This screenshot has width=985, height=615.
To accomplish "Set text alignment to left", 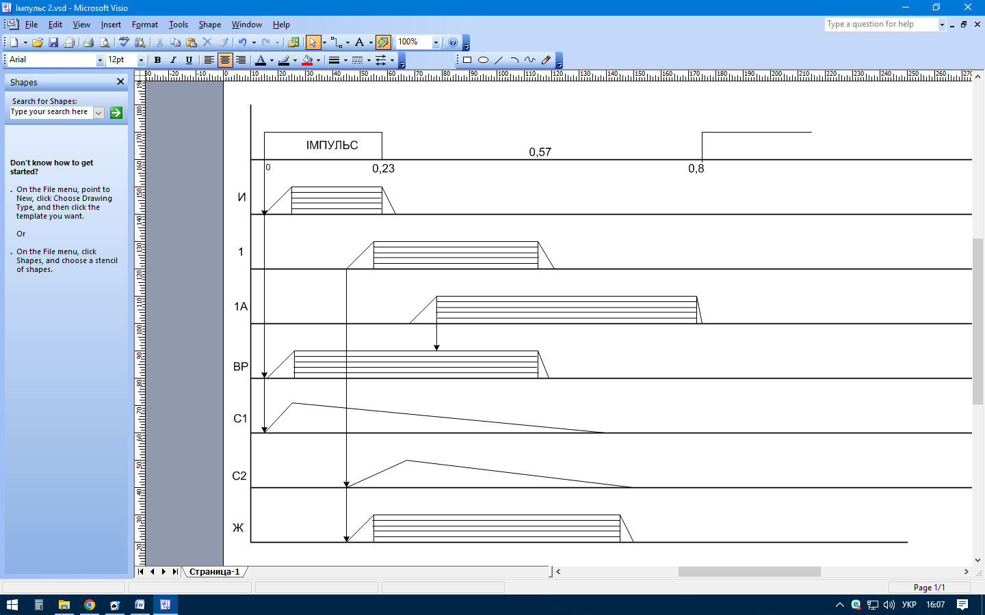I will pyautogui.click(x=209, y=60).
